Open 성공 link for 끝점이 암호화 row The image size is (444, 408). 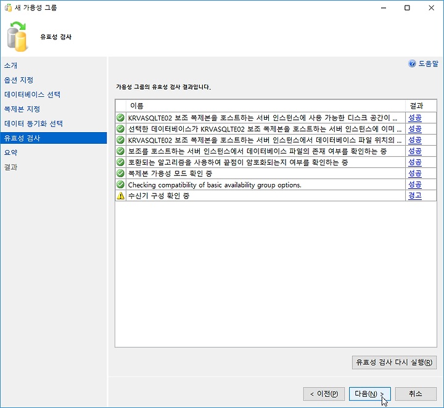click(x=415, y=162)
